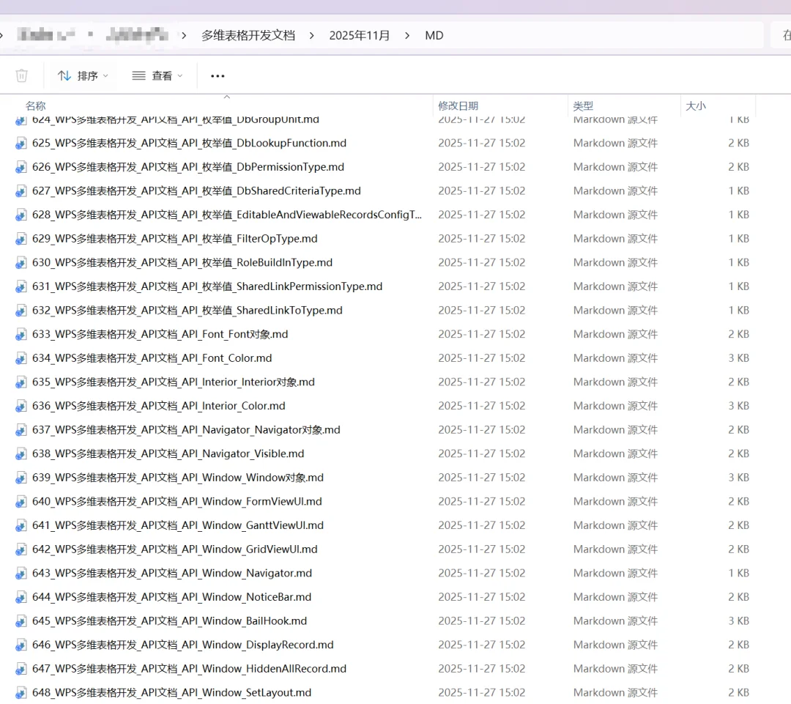This screenshot has height=704, width=791.
Task: Click the file icon of 648 SetLayout.md
Action: coord(21,693)
